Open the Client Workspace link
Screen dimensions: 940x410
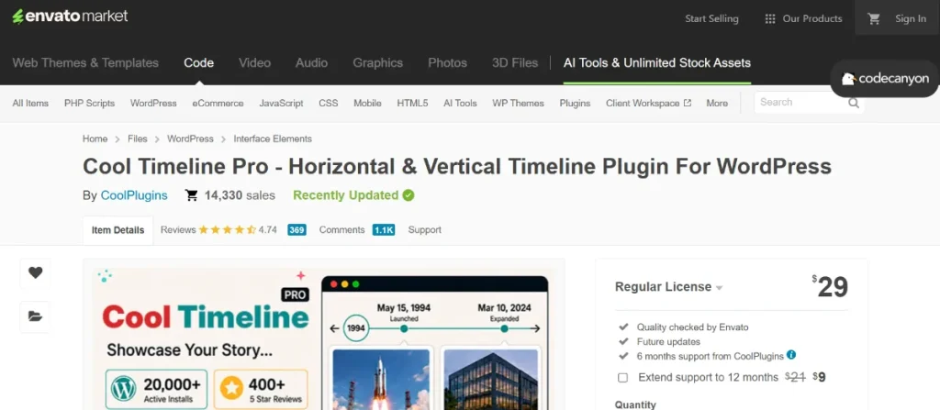tap(643, 103)
